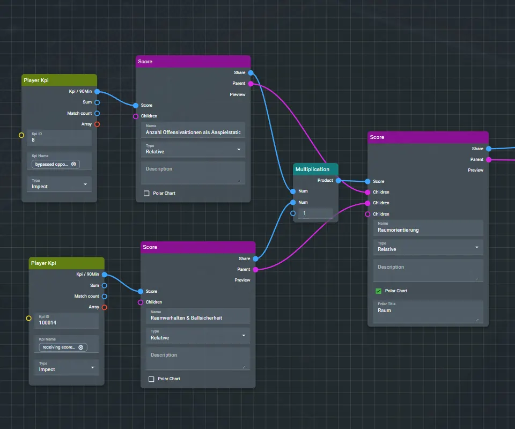Select Score node header above Anzahl Offensivaktionen
The width and height of the screenshot is (515, 429).
(193, 62)
